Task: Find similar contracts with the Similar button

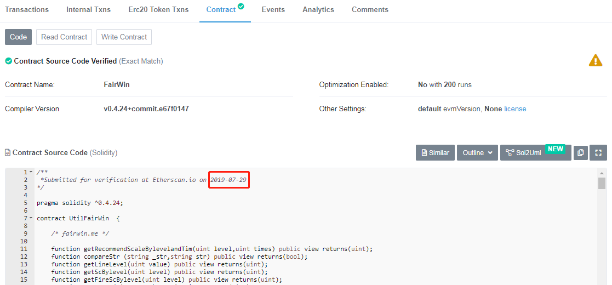Action: click(435, 153)
